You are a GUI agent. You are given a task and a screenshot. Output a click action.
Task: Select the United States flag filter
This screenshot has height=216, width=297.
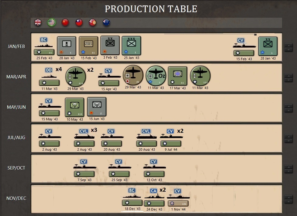point(51,22)
